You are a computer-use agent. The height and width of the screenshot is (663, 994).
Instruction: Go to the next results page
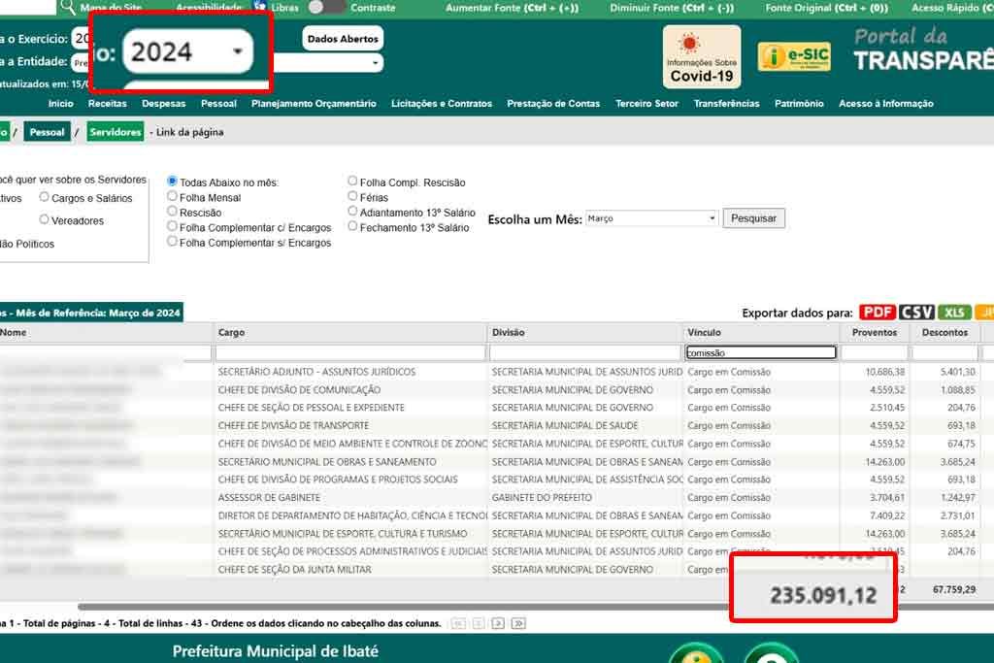click(498, 624)
